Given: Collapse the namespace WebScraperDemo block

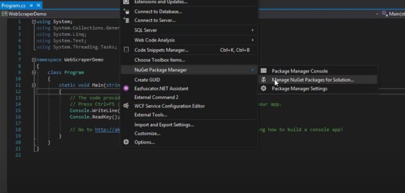Looking at the screenshot, I should (x=34, y=60).
